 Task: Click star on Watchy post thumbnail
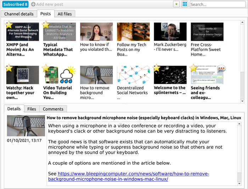(9, 68)
